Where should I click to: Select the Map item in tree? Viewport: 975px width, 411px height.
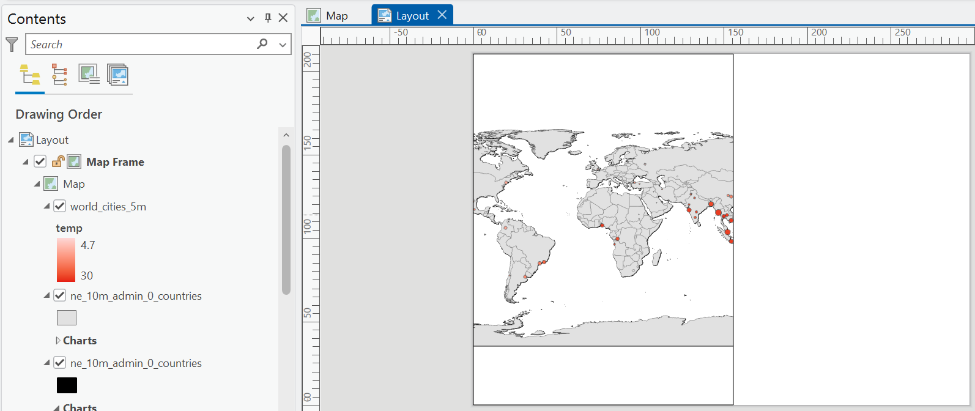point(74,184)
